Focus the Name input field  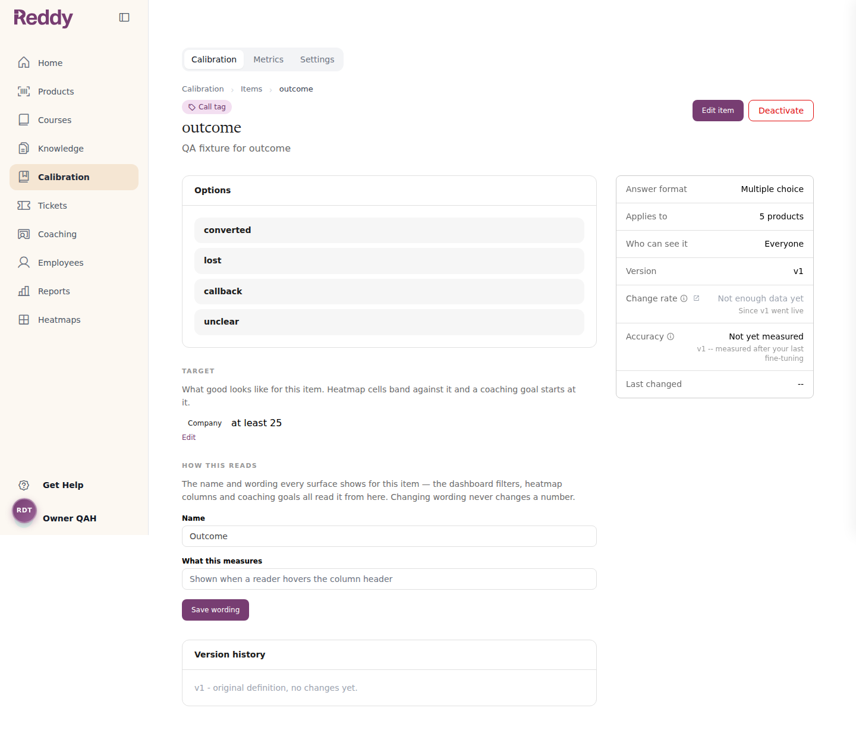tap(389, 536)
